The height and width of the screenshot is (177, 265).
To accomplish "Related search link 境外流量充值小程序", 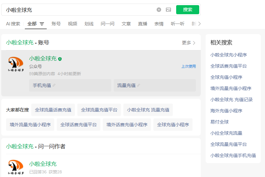I will click(x=231, y=88).
